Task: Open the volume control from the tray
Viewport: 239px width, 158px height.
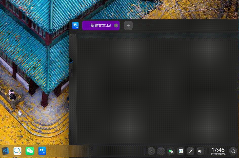Action: coord(200,151)
